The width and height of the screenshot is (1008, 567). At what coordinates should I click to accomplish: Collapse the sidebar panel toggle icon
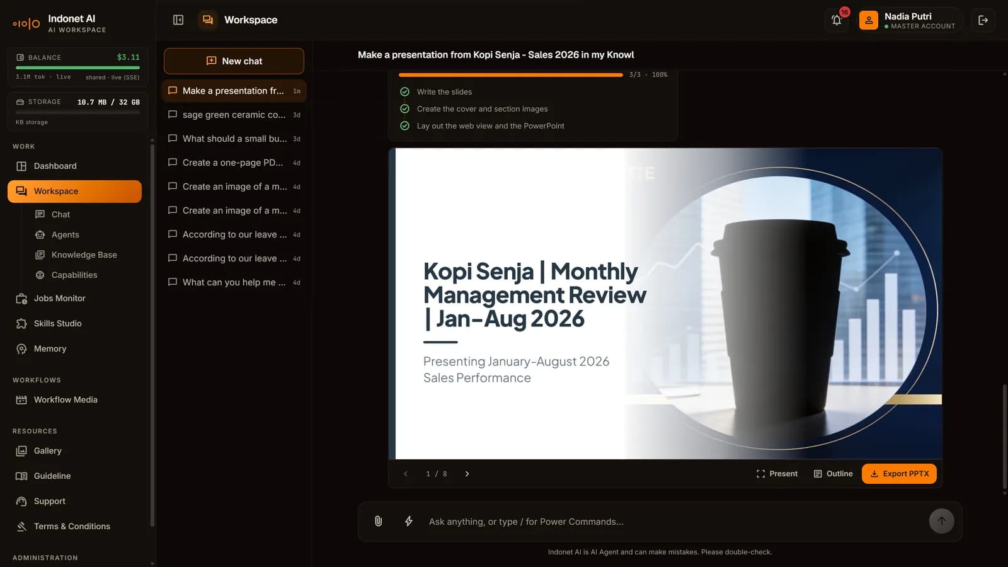tap(178, 20)
